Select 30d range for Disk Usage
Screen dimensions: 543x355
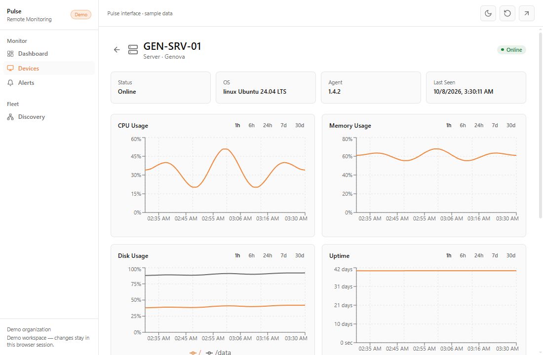coord(300,255)
